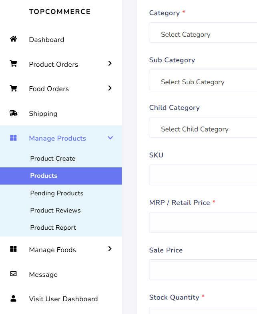Open the Product Create menu item
Image resolution: width=257 pixels, height=314 pixels.
pos(53,159)
